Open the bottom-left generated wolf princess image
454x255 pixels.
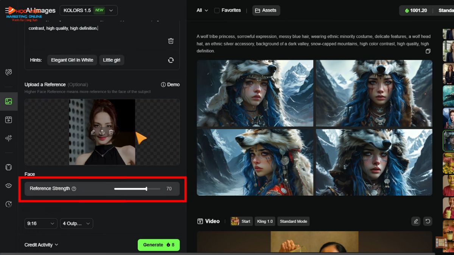click(x=255, y=162)
